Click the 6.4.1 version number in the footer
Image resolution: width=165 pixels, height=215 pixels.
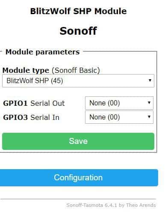(x=111, y=205)
